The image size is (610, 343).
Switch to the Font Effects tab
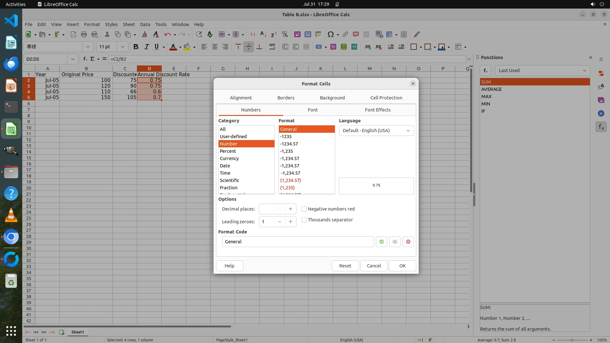click(377, 110)
